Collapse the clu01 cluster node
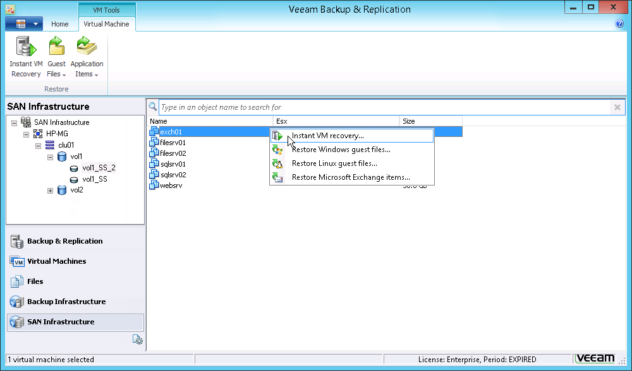 (39, 146)
